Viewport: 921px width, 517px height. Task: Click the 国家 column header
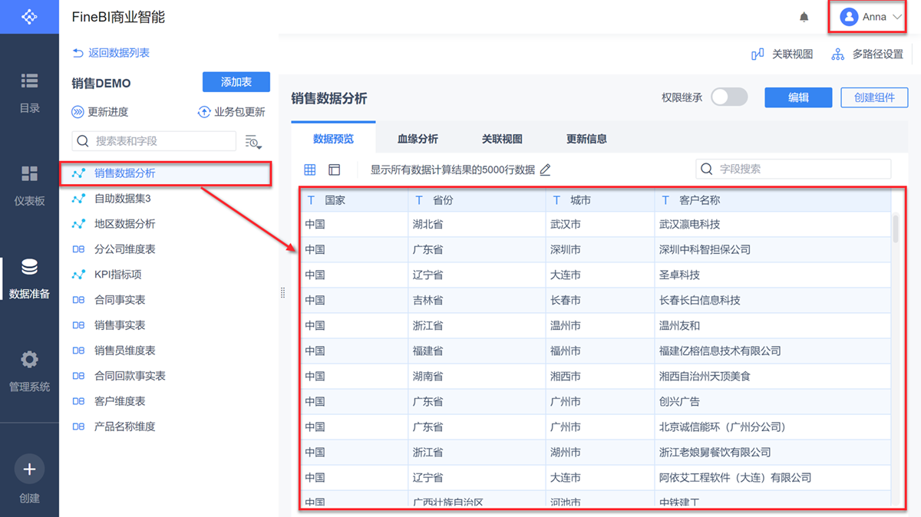coord(354,200)
